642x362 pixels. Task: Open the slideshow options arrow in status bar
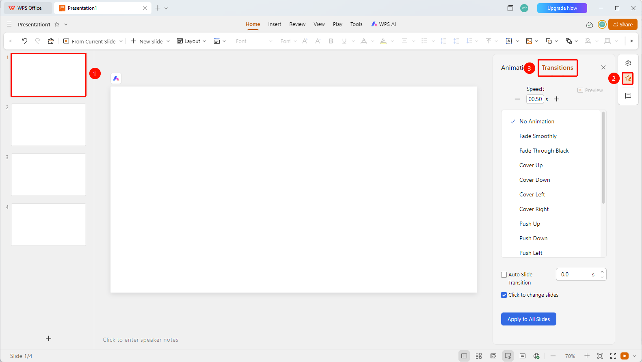click(x=634, y=356)
